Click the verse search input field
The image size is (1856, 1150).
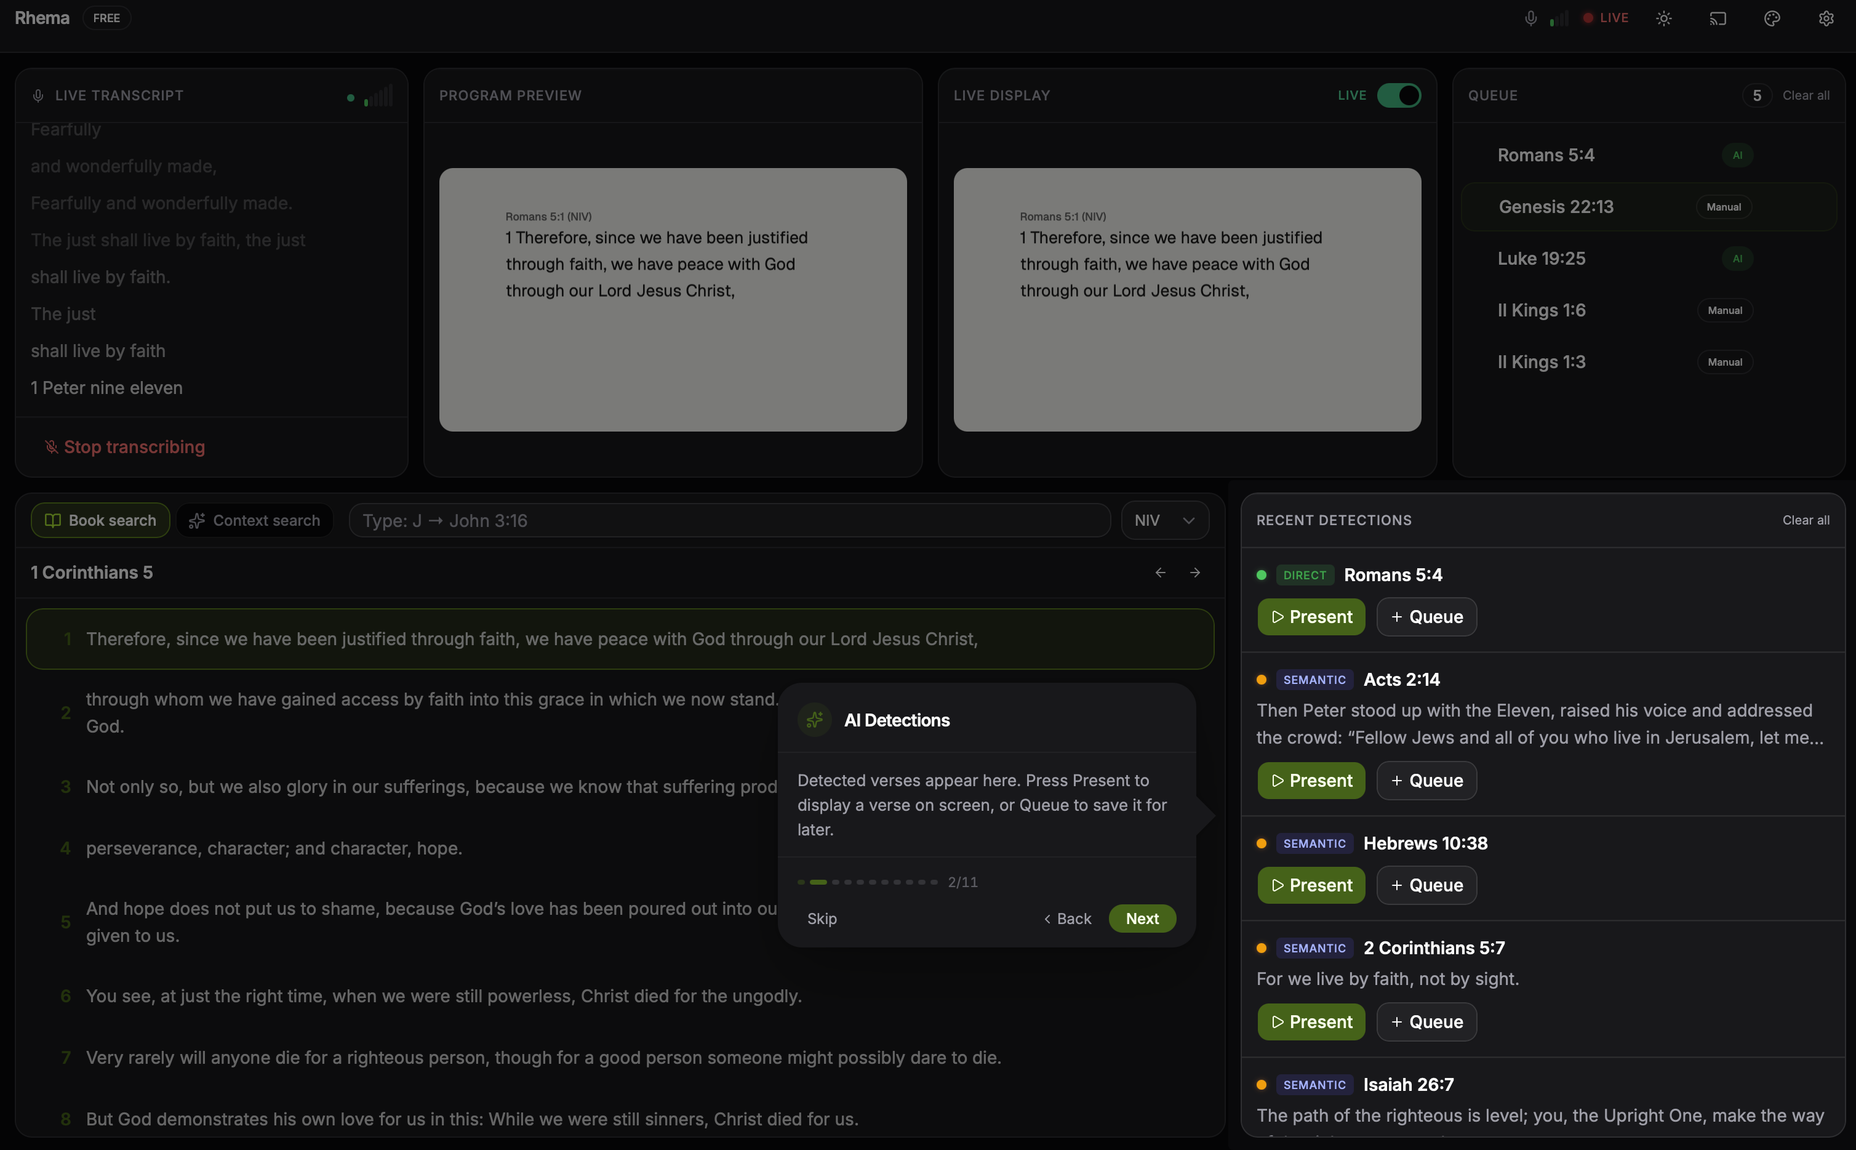tap(730, 520)
